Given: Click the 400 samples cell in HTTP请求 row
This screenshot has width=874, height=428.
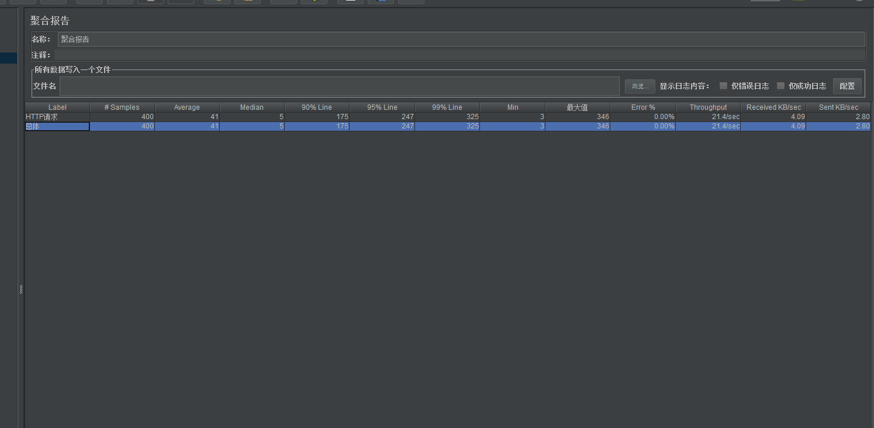Looking at the screenshot, I should coord(122,117).
